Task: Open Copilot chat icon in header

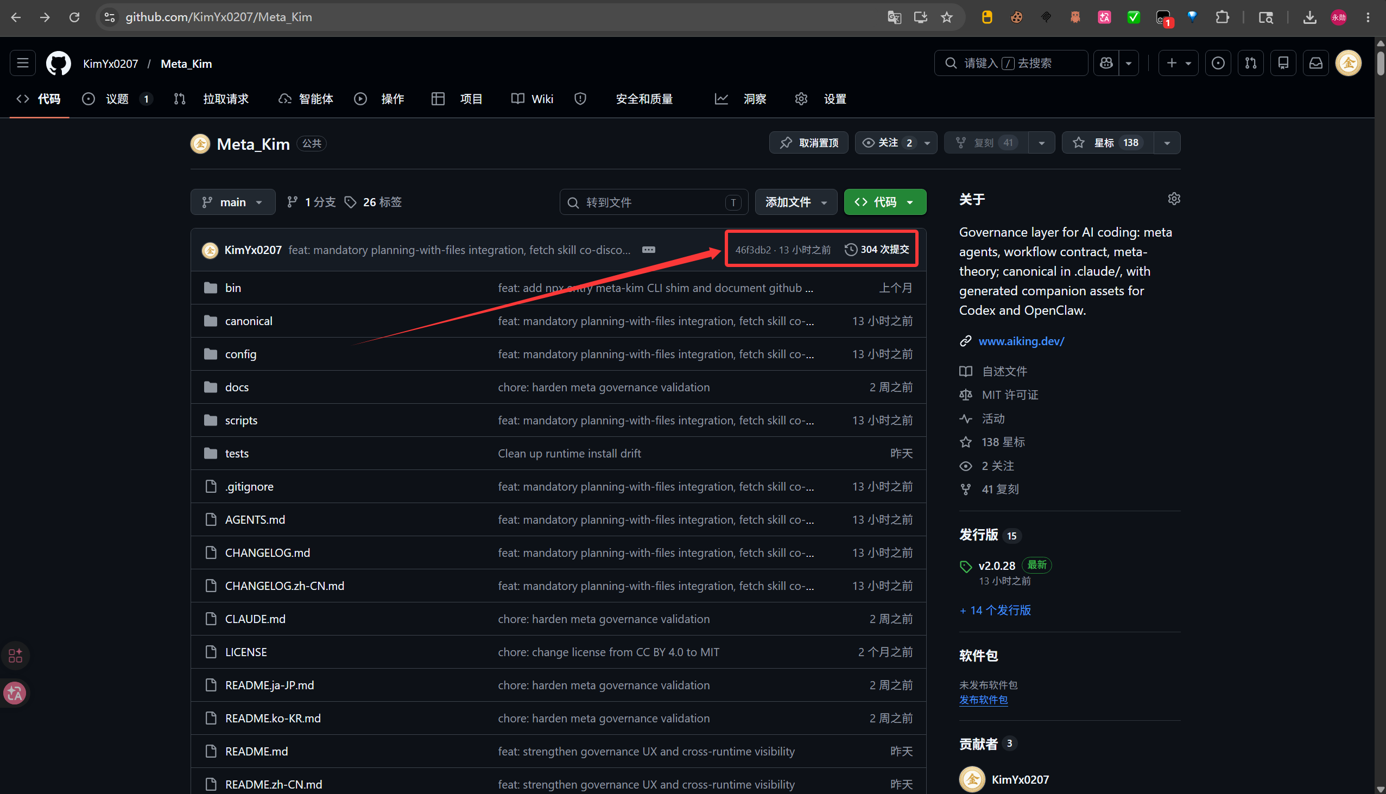Action: [x=1106, y=63]
